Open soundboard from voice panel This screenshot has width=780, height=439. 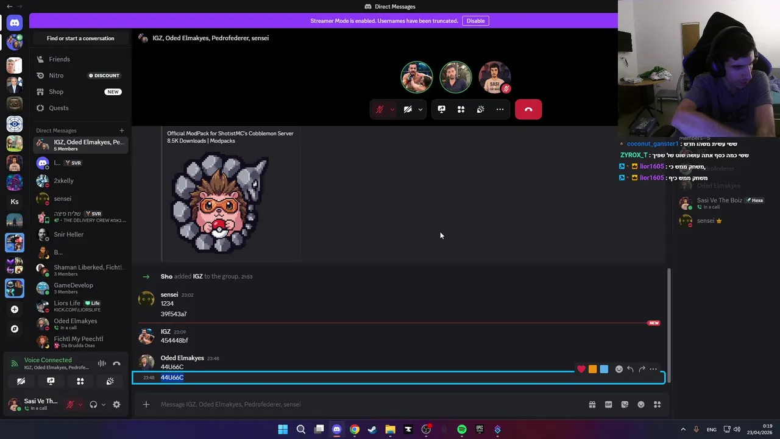(110, 381)
